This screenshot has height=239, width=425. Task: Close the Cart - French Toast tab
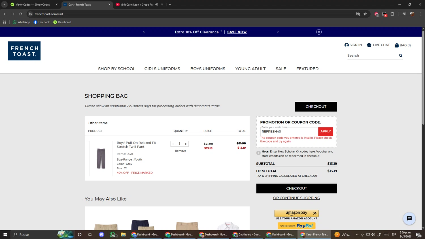pyautogui.click(x=109, y=5)
